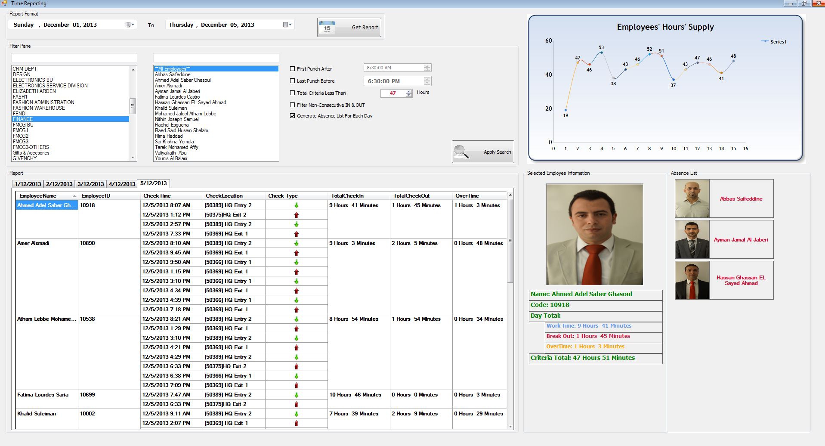This screenshot has height=446, width=825.
Task: Switch to the 1/12/2013 tab
Action: click(x=28, y=184)
